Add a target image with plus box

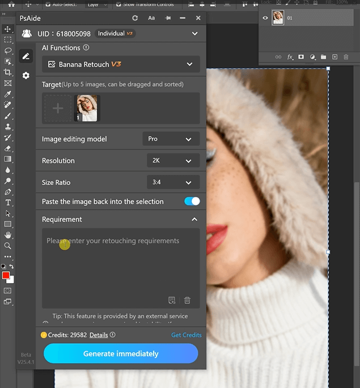58,108
